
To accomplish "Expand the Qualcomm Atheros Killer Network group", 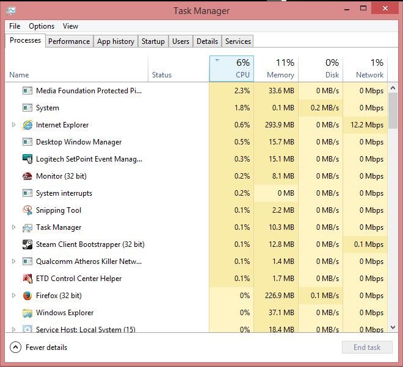I will [13, 262].
